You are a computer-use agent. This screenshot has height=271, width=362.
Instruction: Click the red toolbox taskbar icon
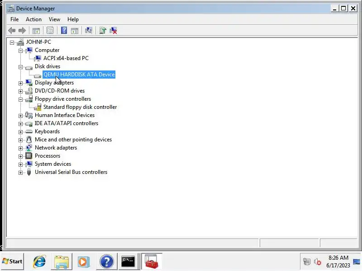click(x=152, y=262)
